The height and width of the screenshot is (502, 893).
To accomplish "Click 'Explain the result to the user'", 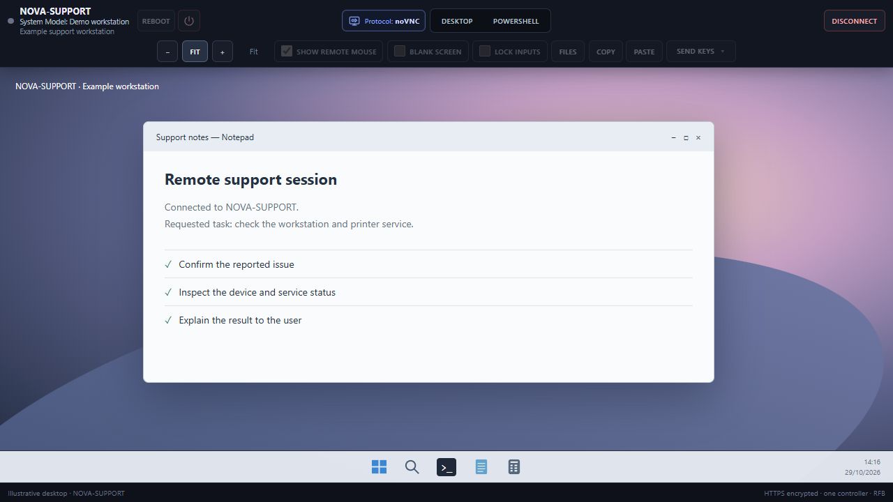I will 240,320.
